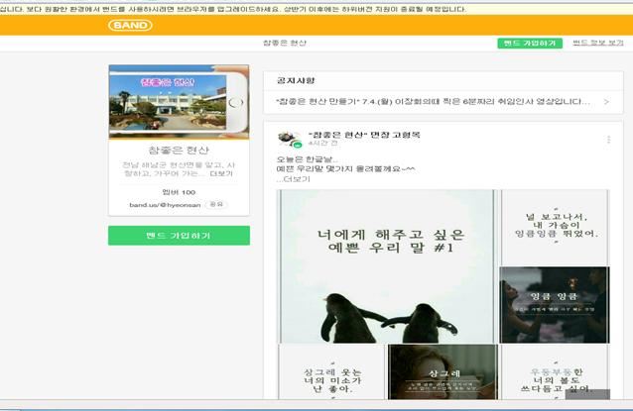The height and width of the screenshot is (411, 633).
Task: Open the image reading 우둥부둥한 너의 볼도
Action: tap(555, 372)
